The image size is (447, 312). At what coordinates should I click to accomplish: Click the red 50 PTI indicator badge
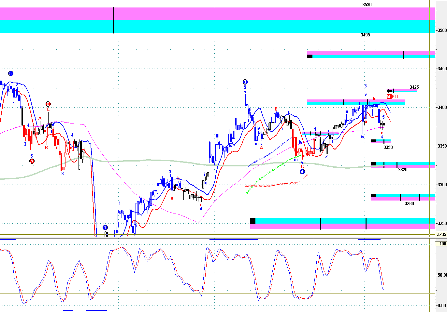(389, 97)
